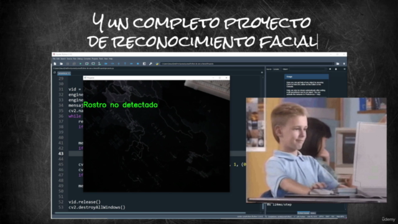This screenshot has height=224, width=398.
Task: Click the code line cv2.destroyAllWindows()
Action: click(x=97, y=207)
